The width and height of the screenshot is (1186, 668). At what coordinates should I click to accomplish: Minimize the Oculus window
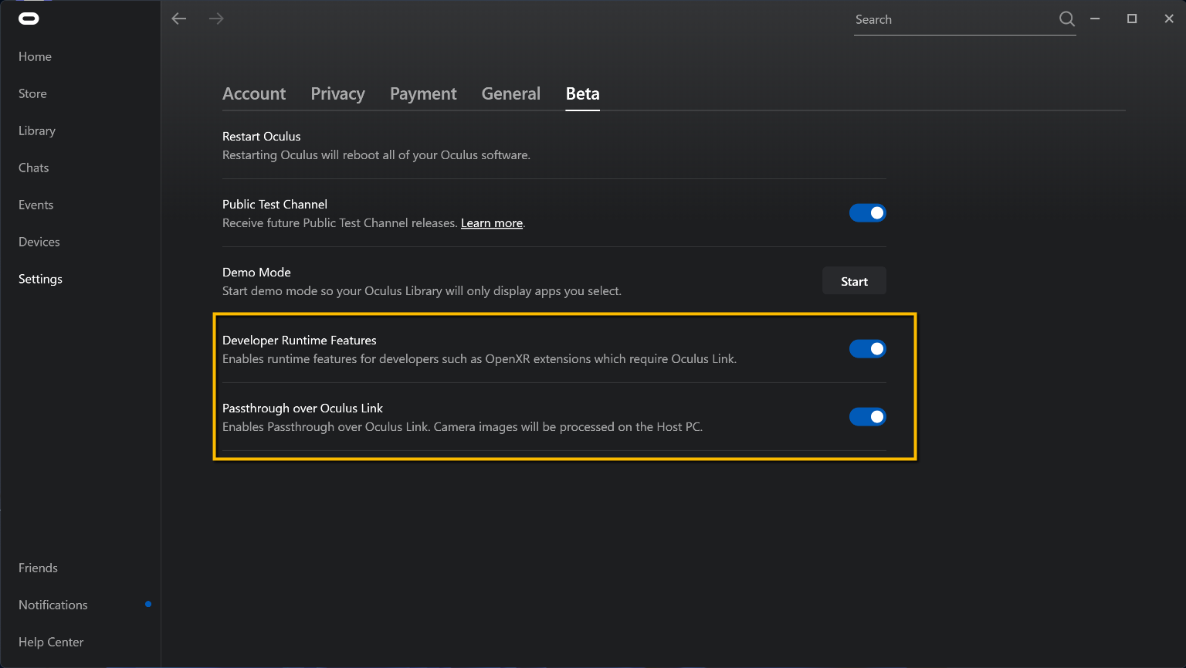point(1095,19)
